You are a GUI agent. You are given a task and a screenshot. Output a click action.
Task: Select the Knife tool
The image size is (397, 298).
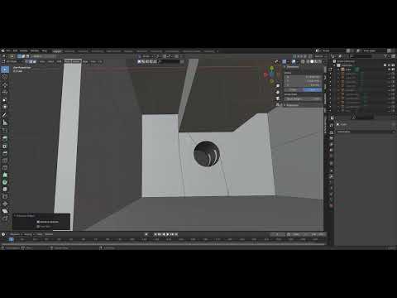click(5, 167)
